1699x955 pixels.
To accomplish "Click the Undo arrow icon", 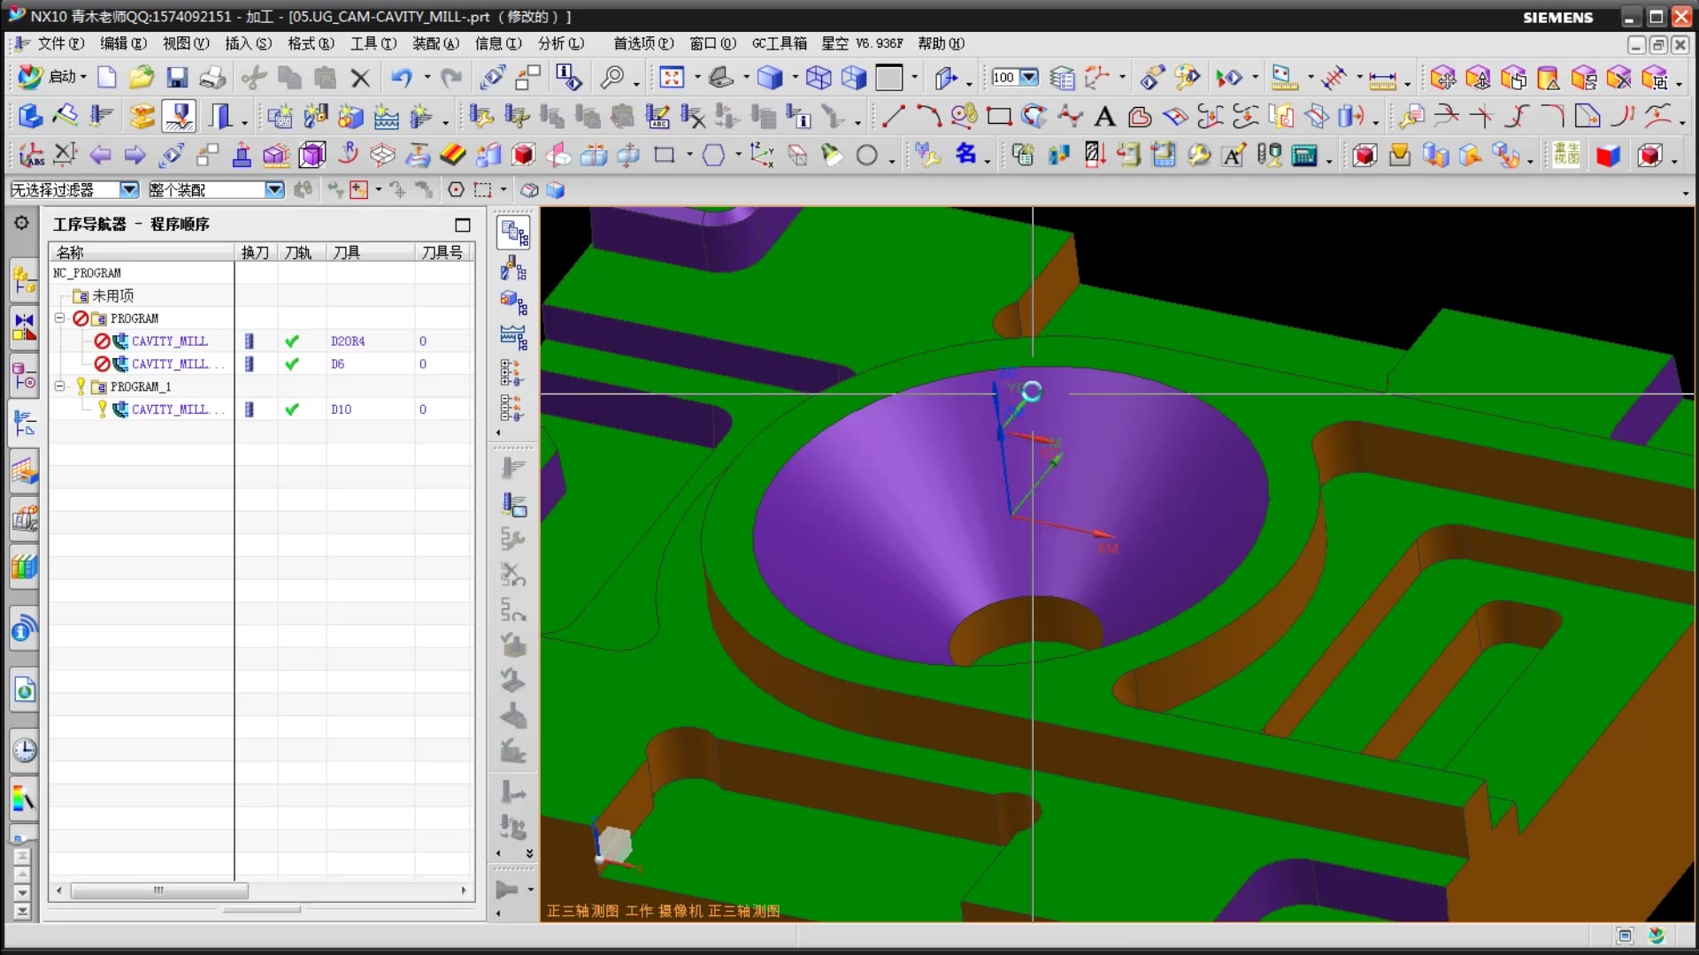I will [401, 78].
